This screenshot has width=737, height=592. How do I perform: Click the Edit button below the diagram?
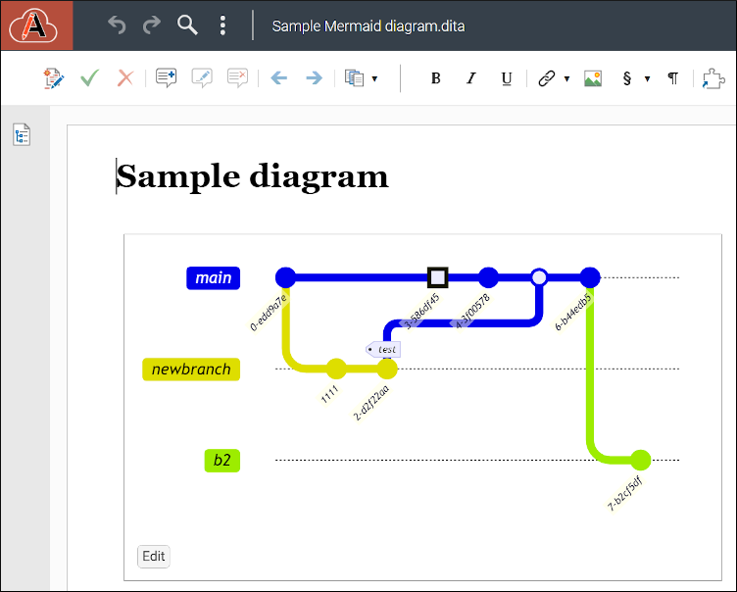click(154, 557)
